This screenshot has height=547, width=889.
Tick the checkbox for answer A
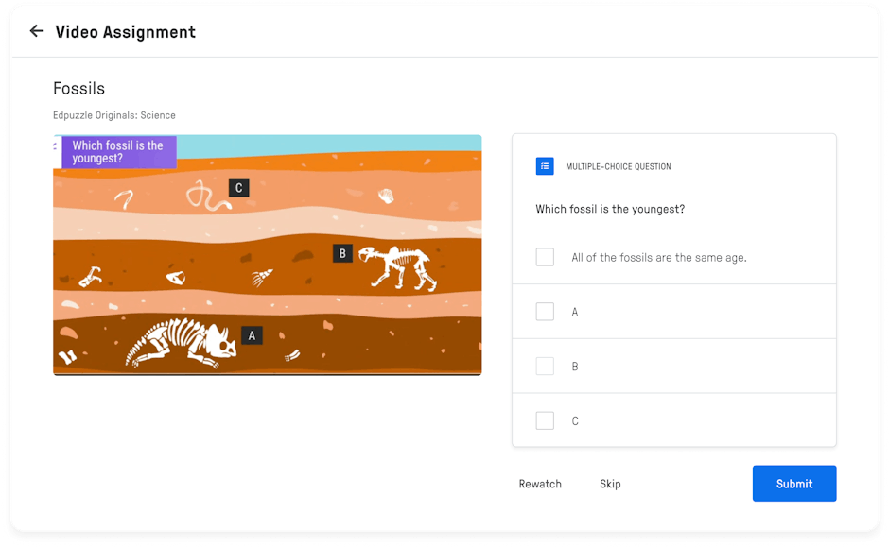pos(545,312)
